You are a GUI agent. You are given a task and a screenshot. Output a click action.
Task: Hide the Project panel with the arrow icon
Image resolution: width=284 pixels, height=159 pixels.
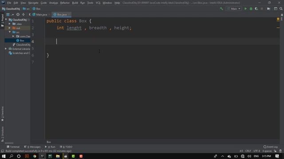(x=29, y=15)
